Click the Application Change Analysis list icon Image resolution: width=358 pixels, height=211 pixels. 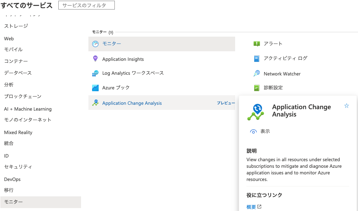tap(95, 103)
